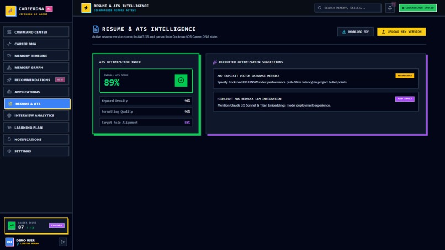Go to Learning Plan
The image size is (445, 250).
[36, 127]
